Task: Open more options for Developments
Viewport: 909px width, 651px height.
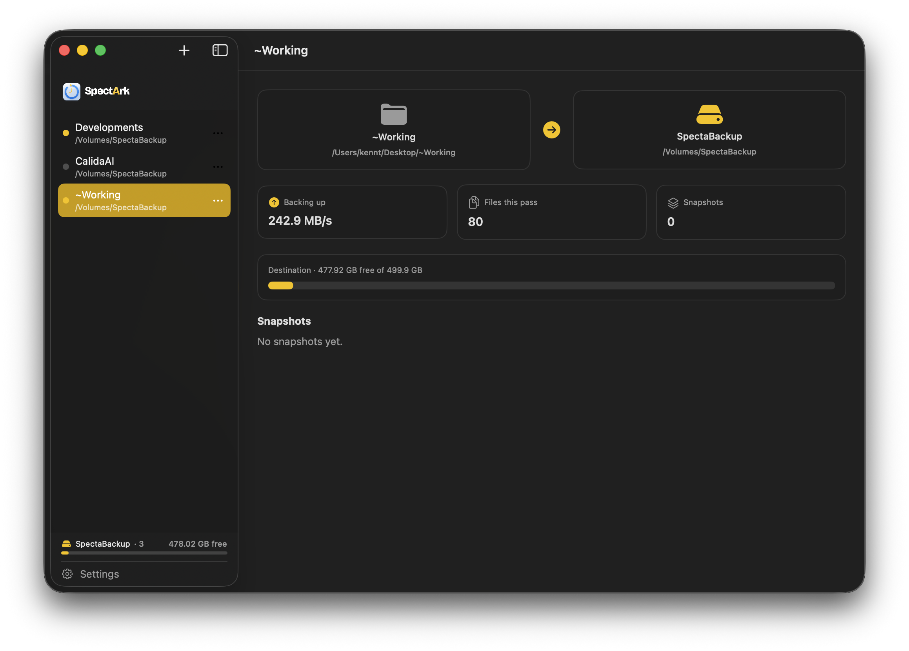Action: tap(218, 133)
